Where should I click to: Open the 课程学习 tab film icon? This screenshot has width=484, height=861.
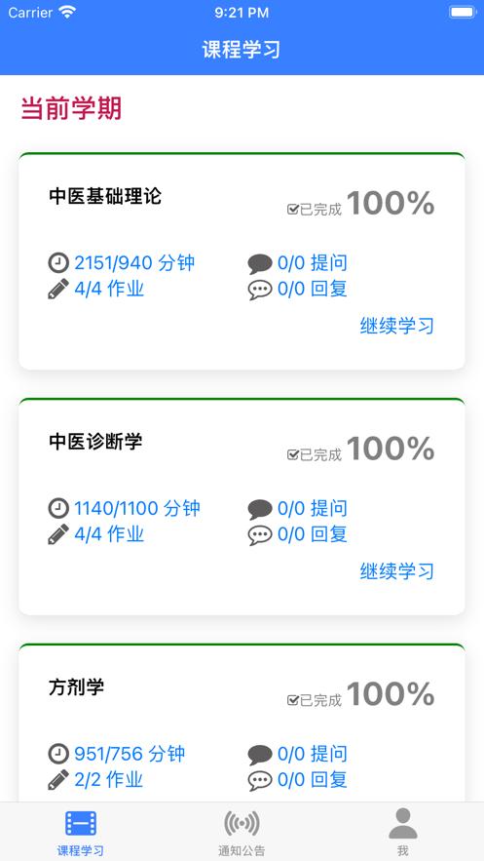pyautogui.click(x=81, y=823)
